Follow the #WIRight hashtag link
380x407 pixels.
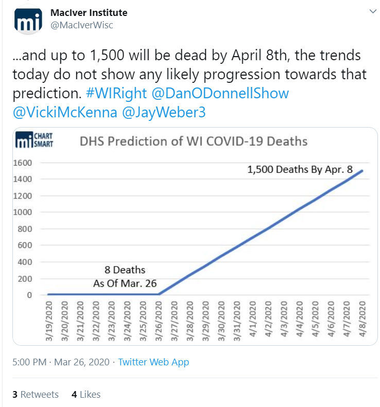(116, 93)
